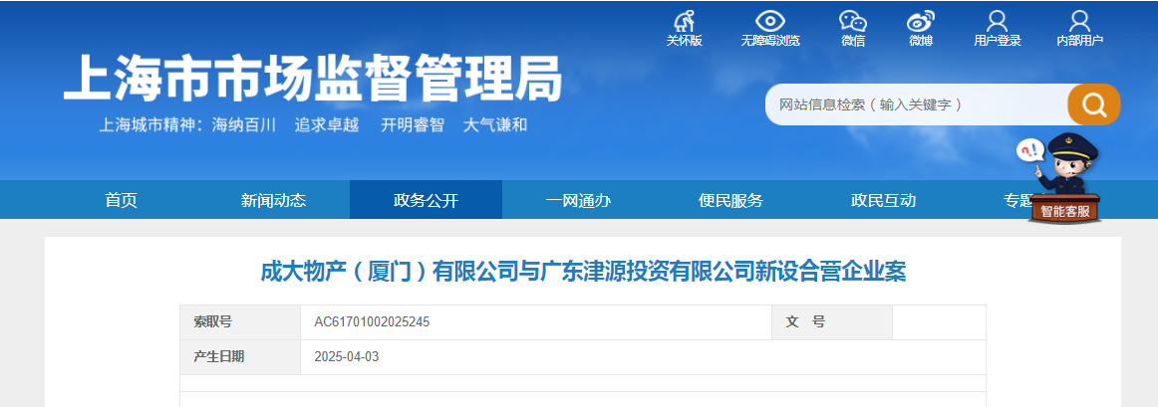This screenshot has height=407, width=1158.
Task: Click the 产生日期 label cell
Action: (x=240, y=357)
